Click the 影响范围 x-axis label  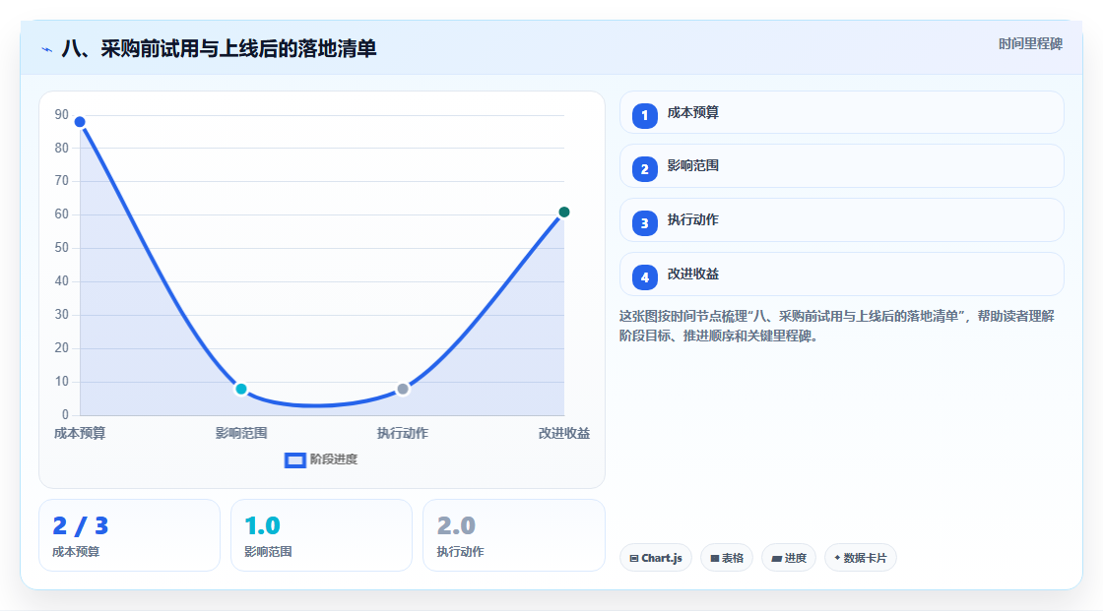tap(241, 433)
